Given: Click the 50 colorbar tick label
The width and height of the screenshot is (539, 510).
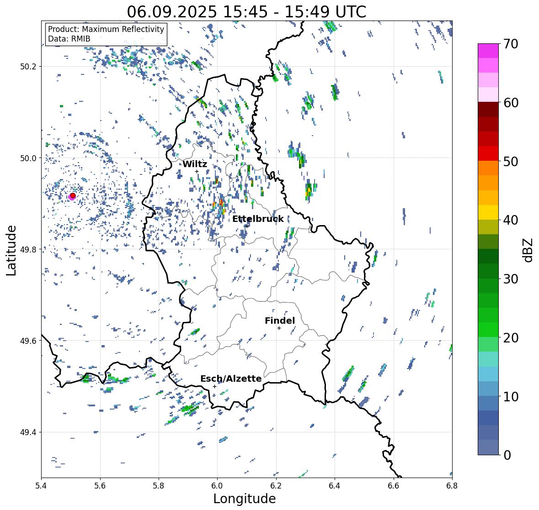Looking at the screenshot, I should coord(511,162).
